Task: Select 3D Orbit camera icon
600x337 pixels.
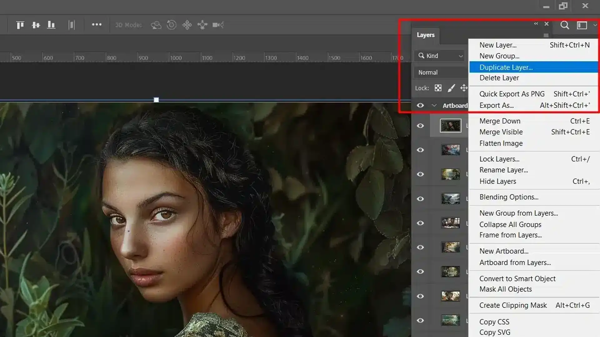Action: 156,25
